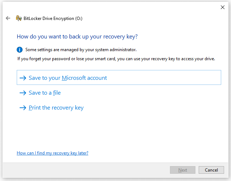Click the greyed-out Next button
The height and width of the screenshot is (181, 231).
point(183,170)
